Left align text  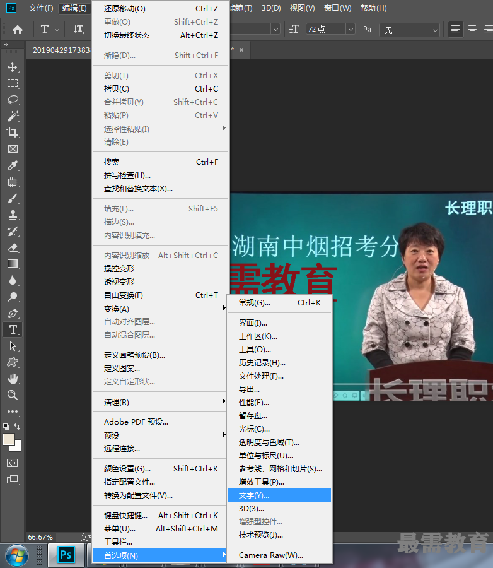click(x=456, y=30)
